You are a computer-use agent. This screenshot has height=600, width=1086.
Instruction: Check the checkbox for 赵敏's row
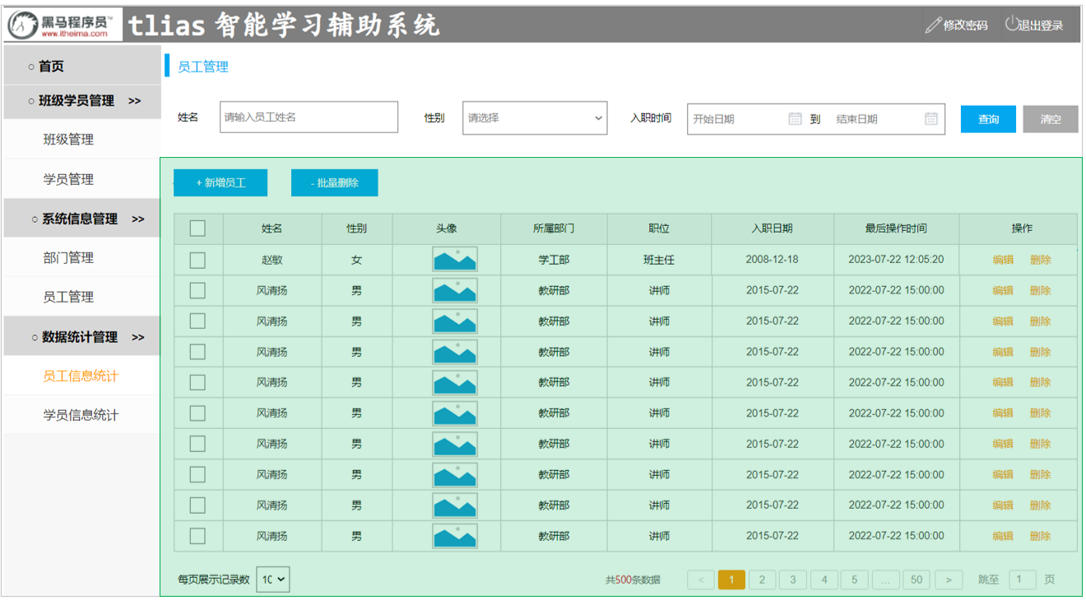coord(197,260)
